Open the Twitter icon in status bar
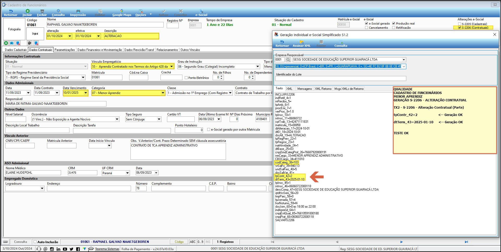 pyautogui.click(x=71, y=249)
